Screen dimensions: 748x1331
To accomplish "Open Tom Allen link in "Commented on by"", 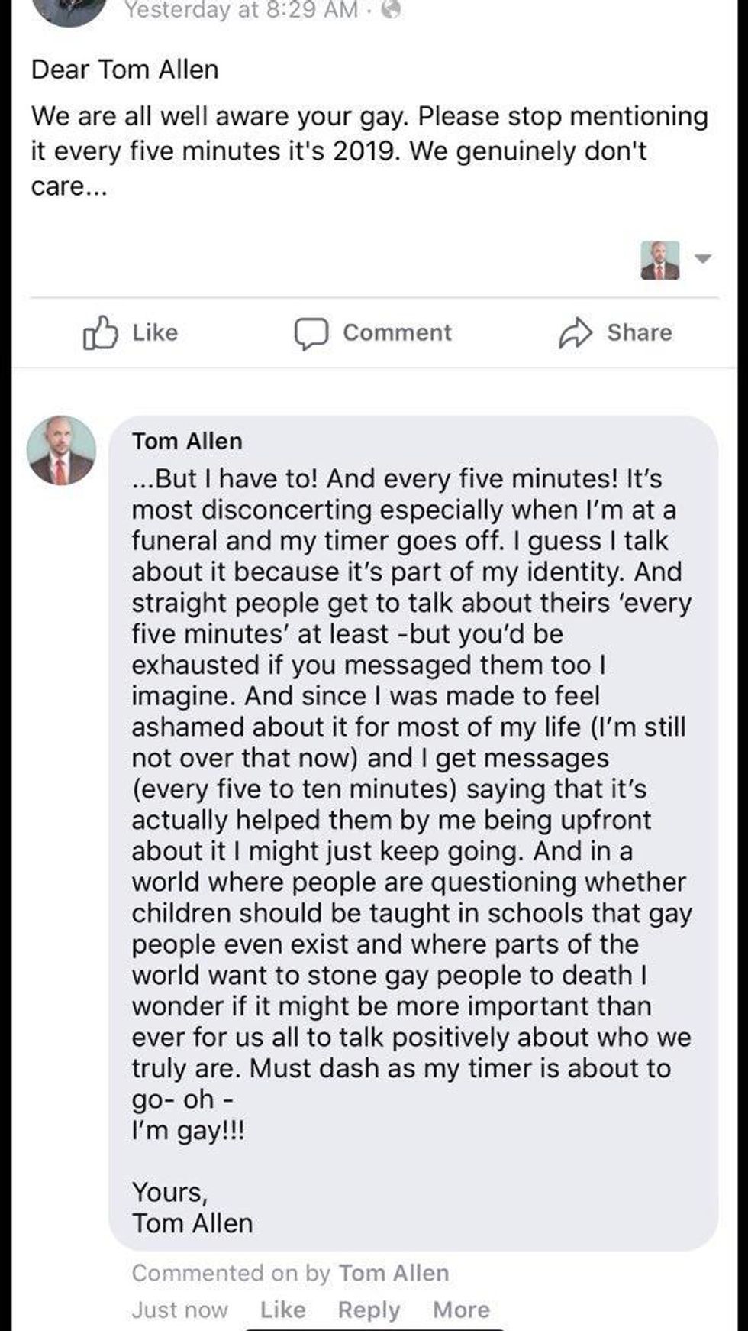I will pos(394,1273).
